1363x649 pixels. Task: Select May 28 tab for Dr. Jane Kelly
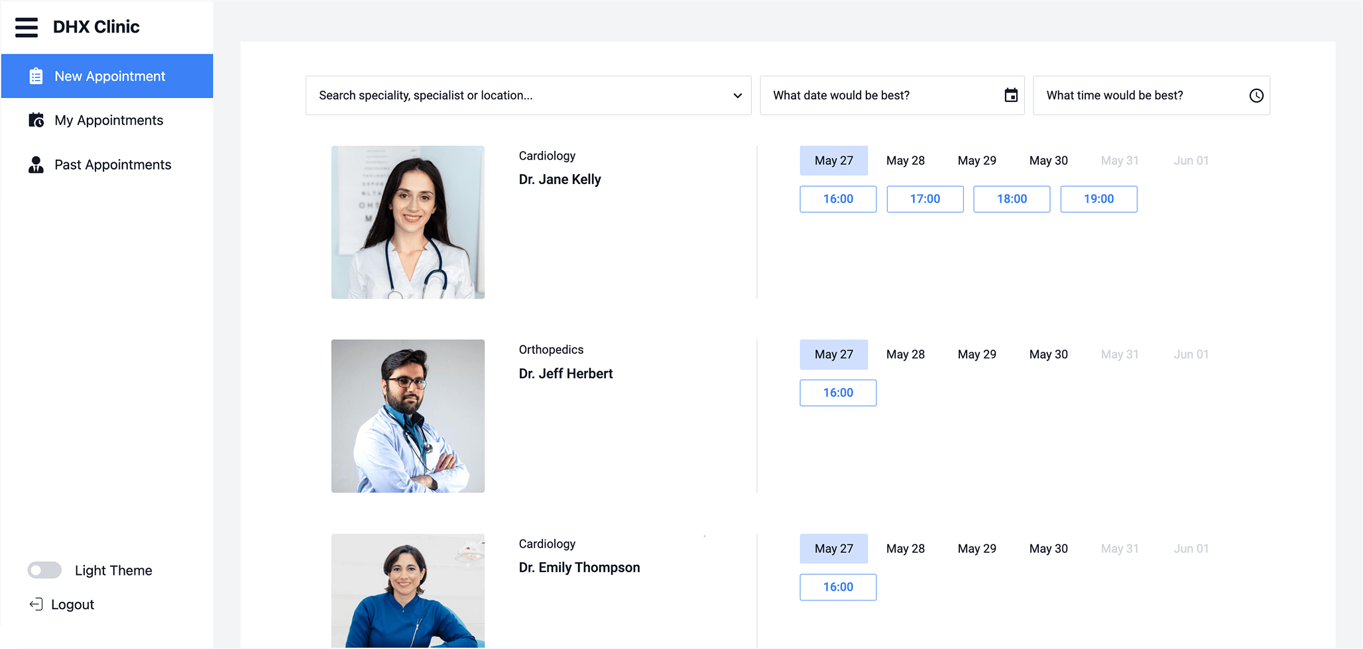(x=906, y=160)
